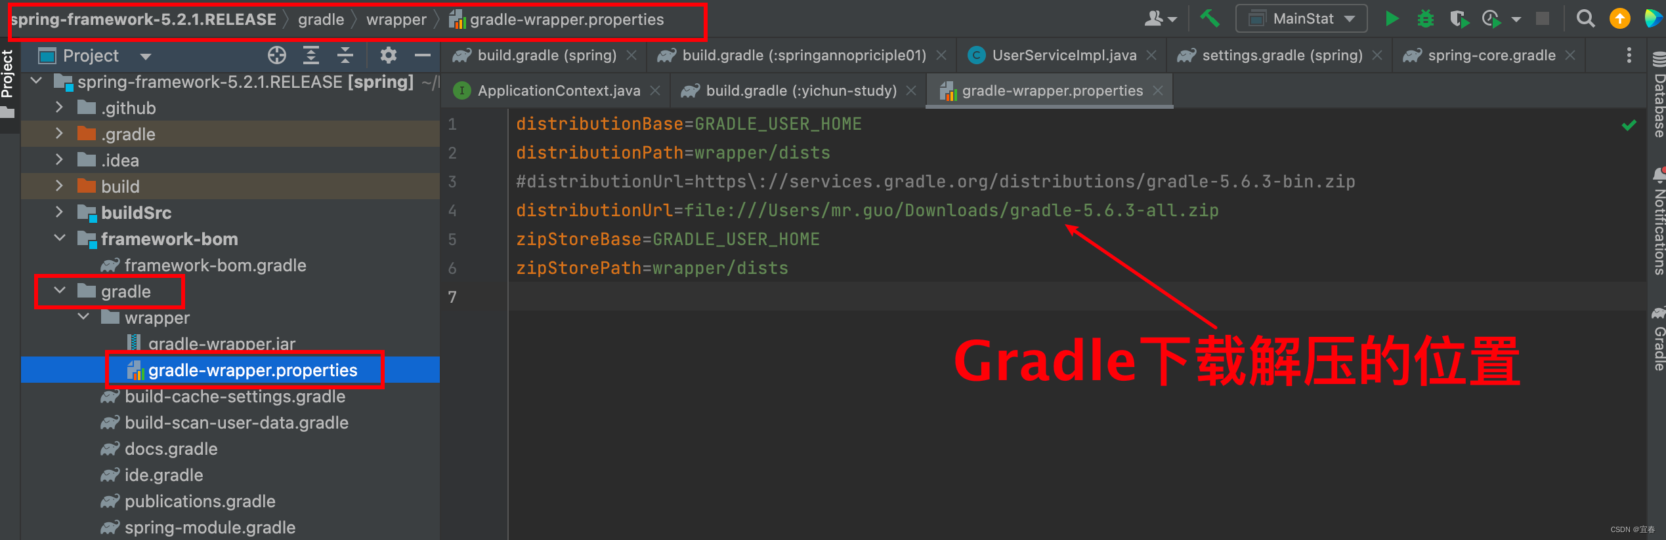The image size is (1666, 540).
Task: Switch to build.gradle (:yichun-study) tab
Action: tap(801, 91)
